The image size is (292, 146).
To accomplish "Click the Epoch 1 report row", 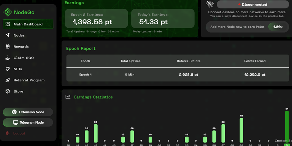I will coord(178,75).
